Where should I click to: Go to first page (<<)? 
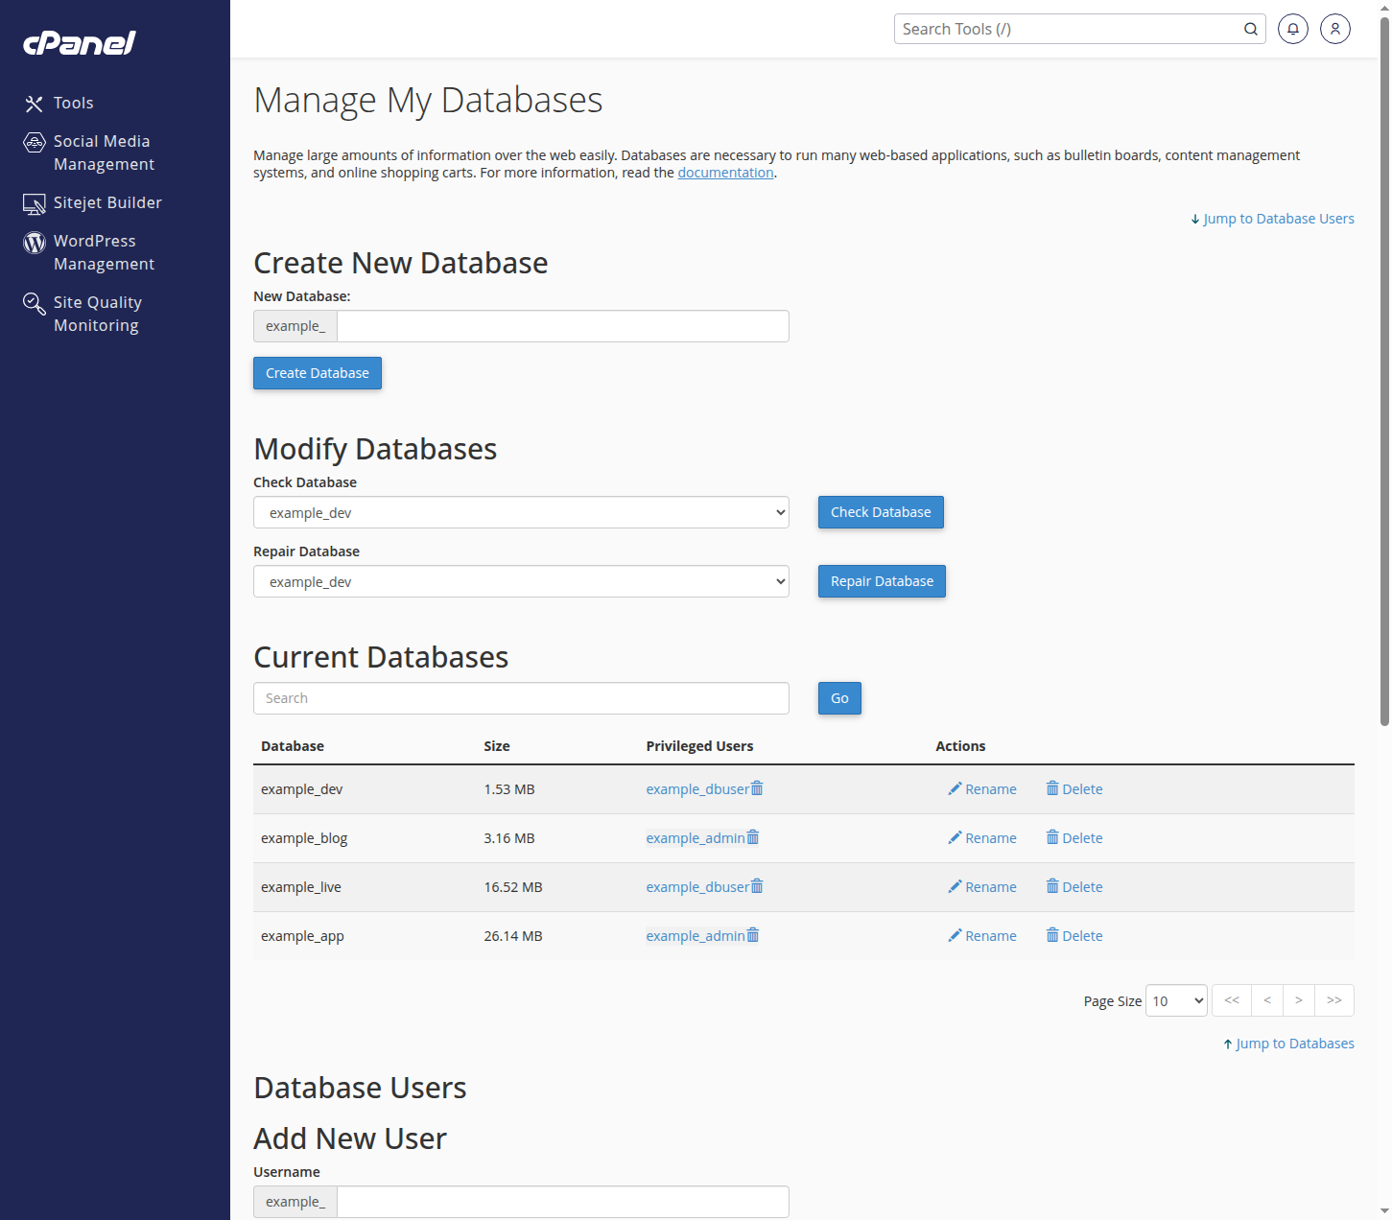(x=1232, y=1000)
